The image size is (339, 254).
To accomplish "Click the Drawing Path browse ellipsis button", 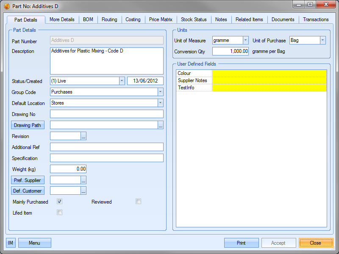I will (x=161, y=125).
